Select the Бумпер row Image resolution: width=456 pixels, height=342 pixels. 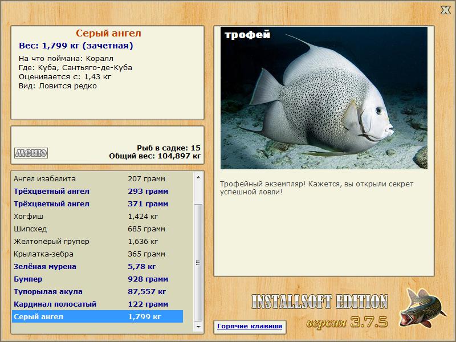point(97,279)
